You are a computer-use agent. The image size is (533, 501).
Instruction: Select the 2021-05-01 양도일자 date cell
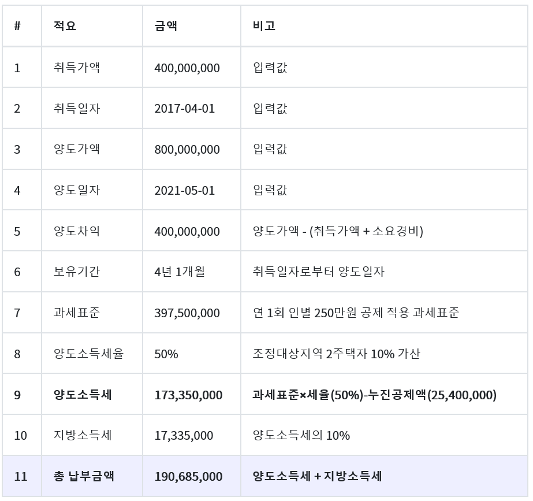coord(184,191)
